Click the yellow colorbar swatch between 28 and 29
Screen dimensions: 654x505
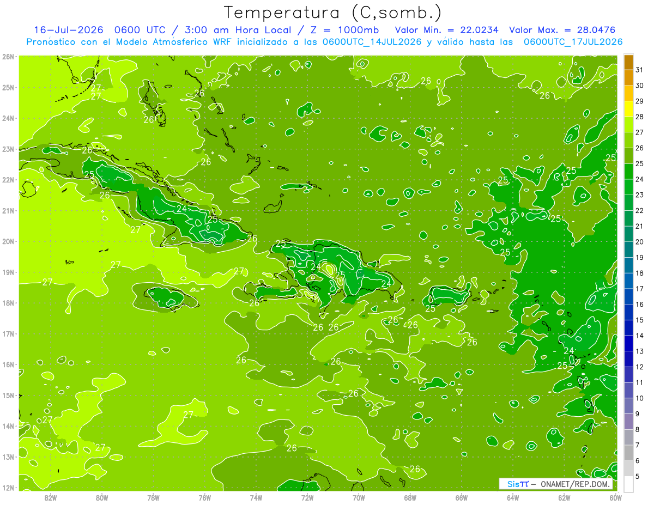[628, 109]
